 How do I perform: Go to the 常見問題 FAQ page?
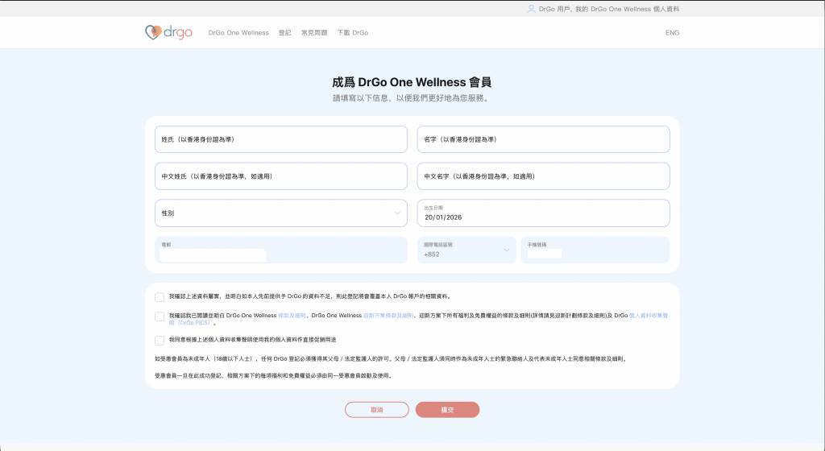click(x=314, y=33)
